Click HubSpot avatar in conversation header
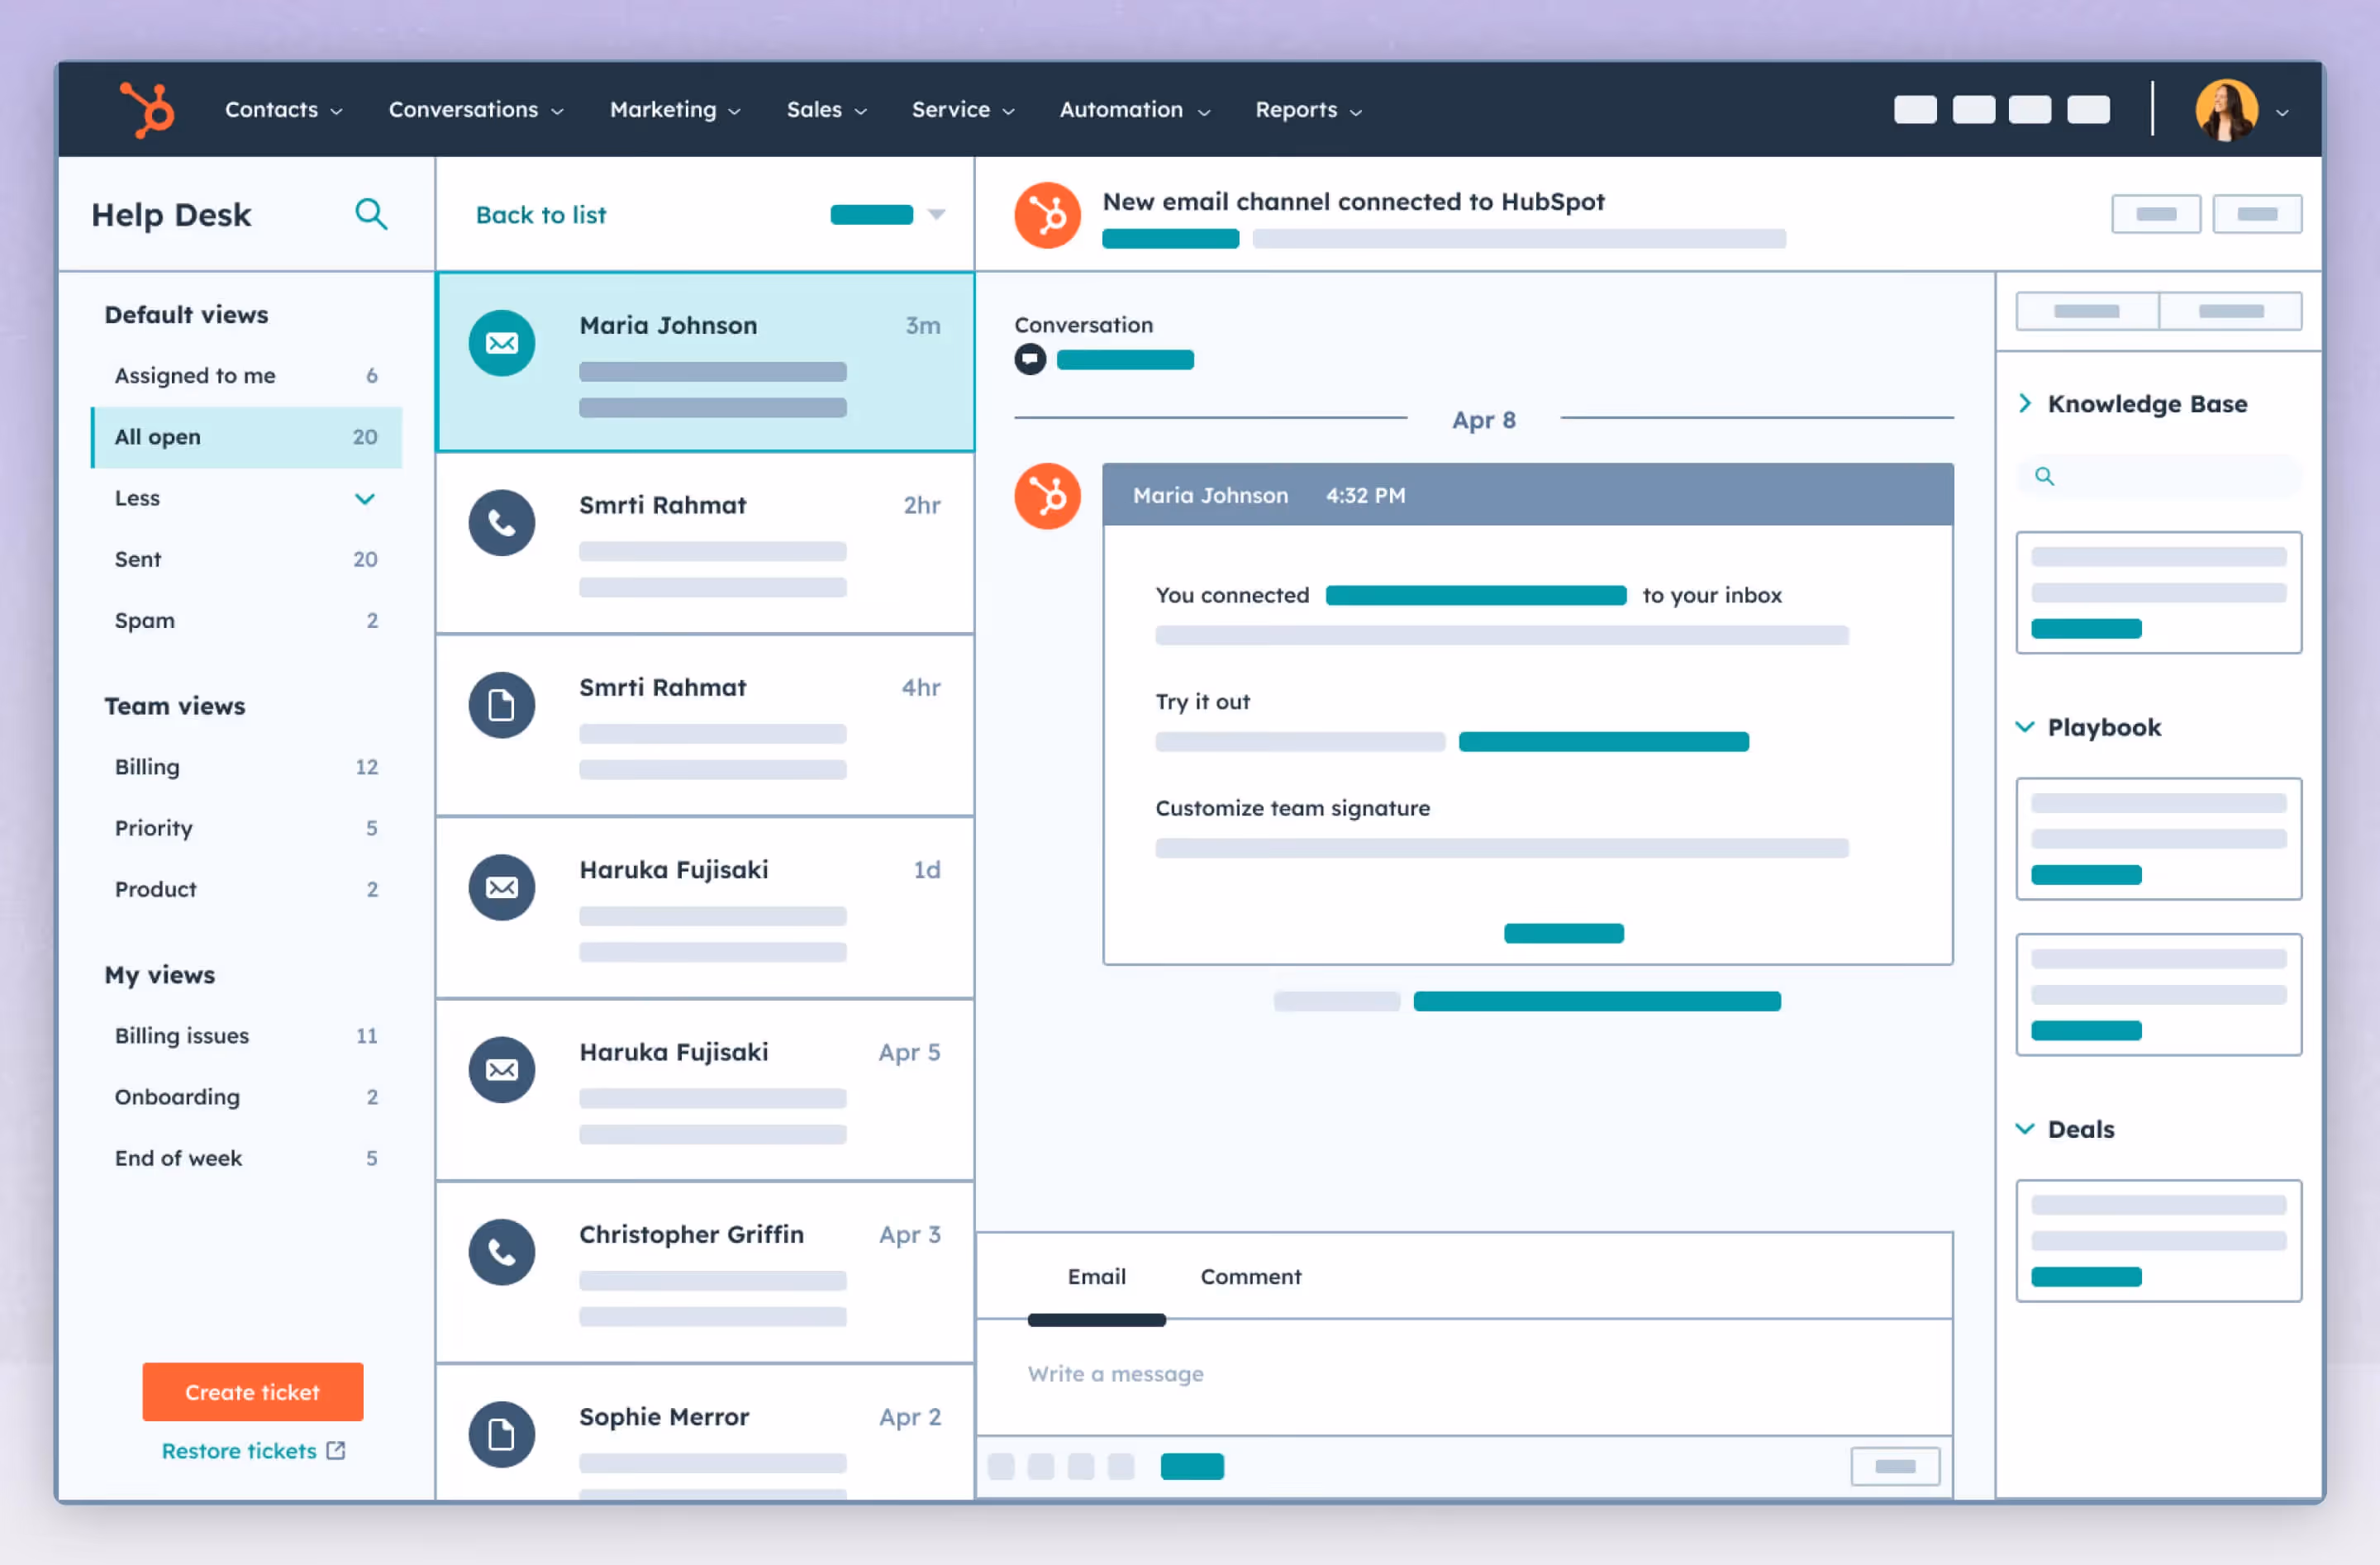The width and height of the screenshot is (2380, 1565). tap(1047, 215)
